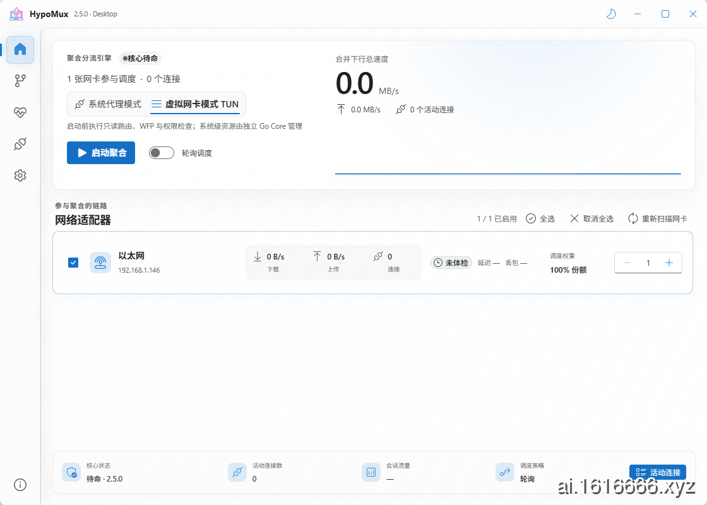
Task: Click 取消全选 to deselect adapters
Action: pos(592,218)
